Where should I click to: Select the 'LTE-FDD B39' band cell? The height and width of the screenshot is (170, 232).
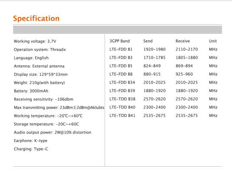(x=122, y=91)
